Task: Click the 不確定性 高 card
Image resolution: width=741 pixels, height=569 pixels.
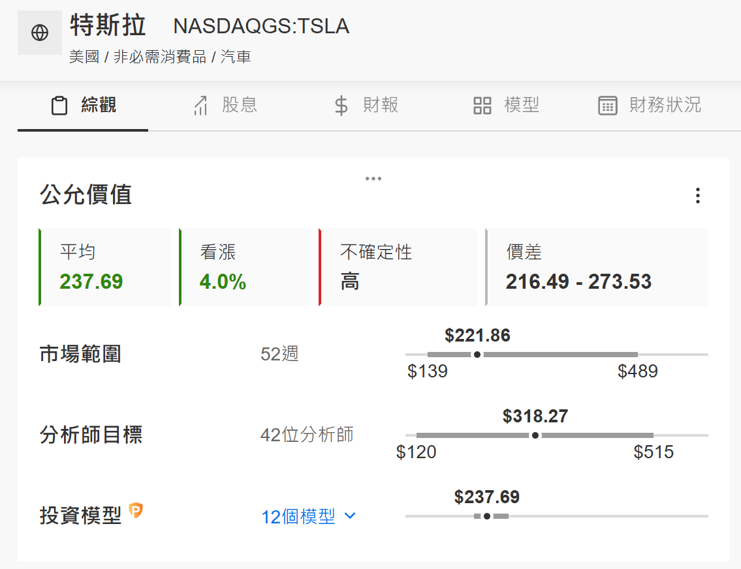Action: click(x=398, y=267)
